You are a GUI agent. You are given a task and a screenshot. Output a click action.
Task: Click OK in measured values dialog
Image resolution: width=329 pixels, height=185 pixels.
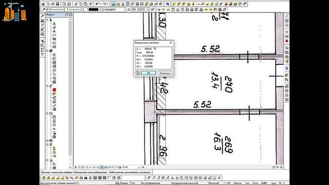[149, 73]
